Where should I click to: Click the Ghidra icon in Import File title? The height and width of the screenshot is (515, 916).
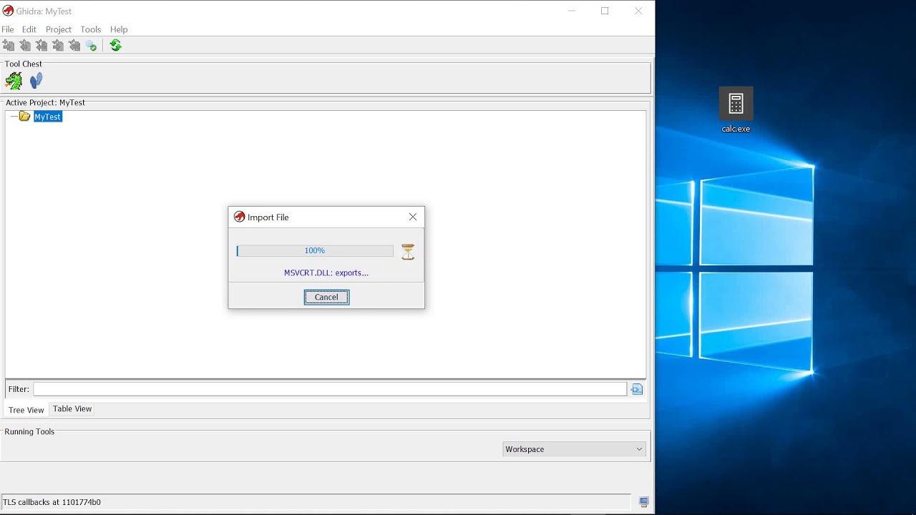point(240,217)
